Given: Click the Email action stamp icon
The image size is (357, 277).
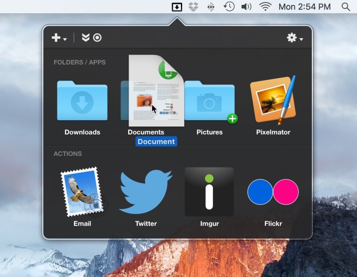Looking at the screenshot, I should click(82, 192).
